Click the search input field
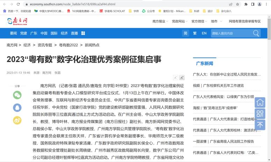 (x=231, y=33)
